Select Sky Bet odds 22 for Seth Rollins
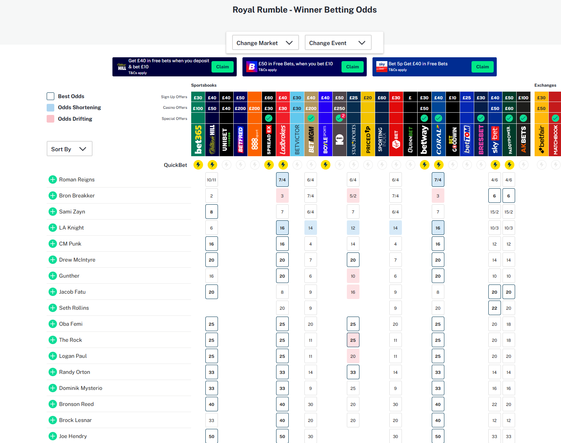The height and width of the screenshot is (443, 561). (494, 308)
